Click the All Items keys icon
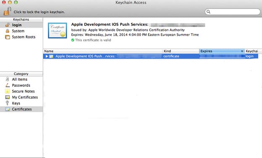 pos(8,79)
